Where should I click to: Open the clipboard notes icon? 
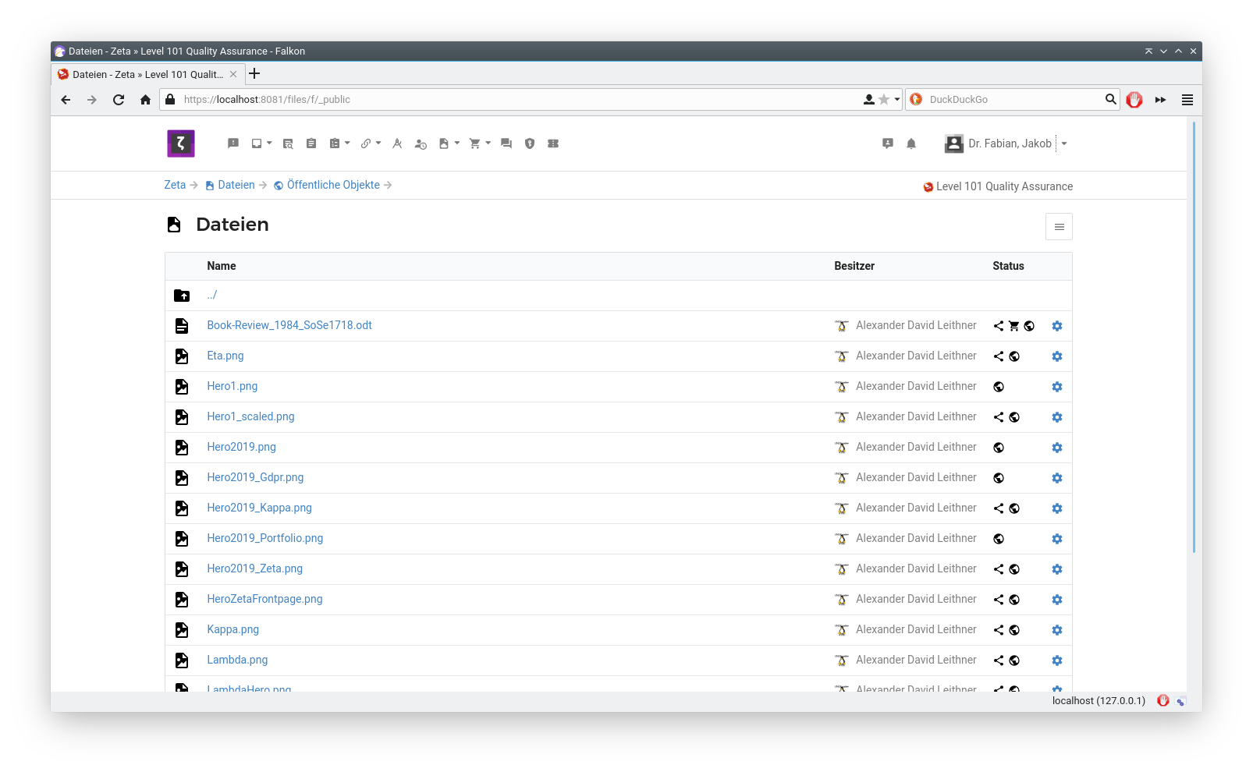click(311, 143)
